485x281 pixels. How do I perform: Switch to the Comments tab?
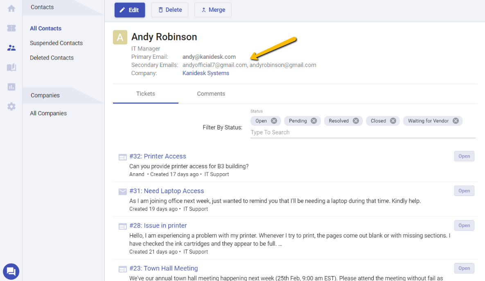[211, 94]
